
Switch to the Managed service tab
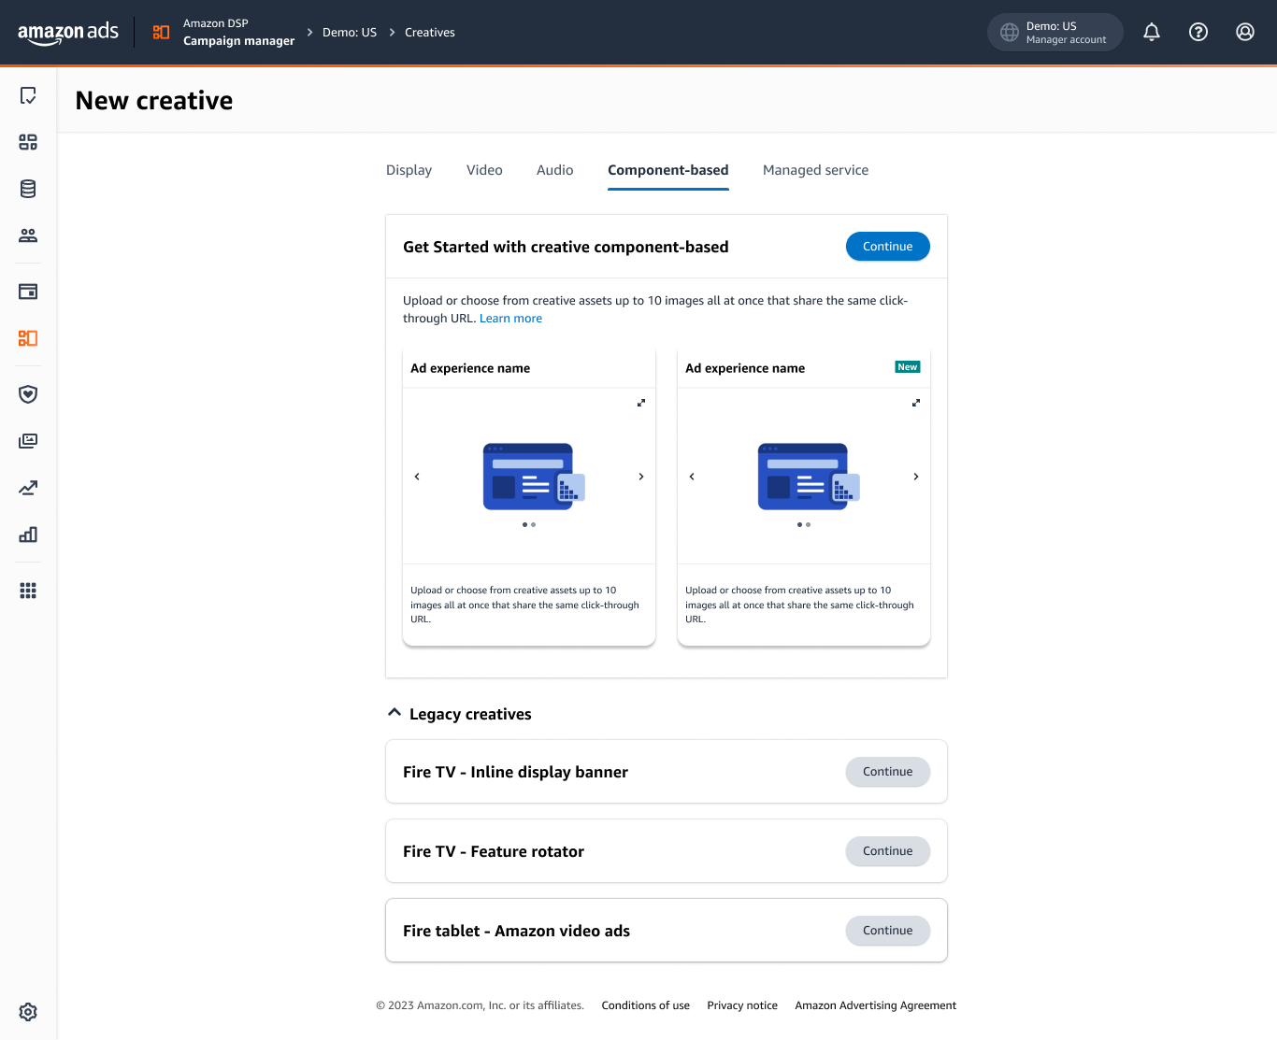(815, 170)
